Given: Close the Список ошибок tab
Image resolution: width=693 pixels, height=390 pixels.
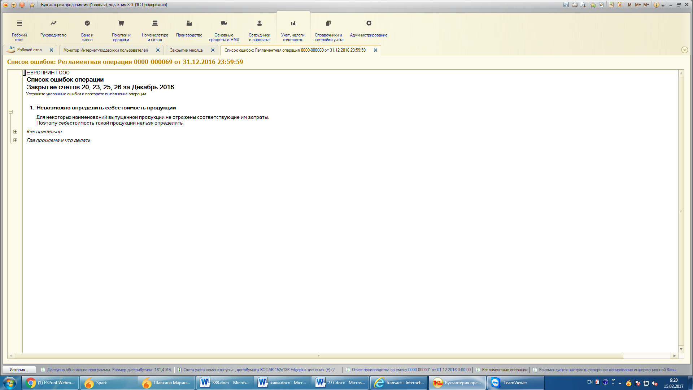Looking at the screenshot, I should [375, 50].
